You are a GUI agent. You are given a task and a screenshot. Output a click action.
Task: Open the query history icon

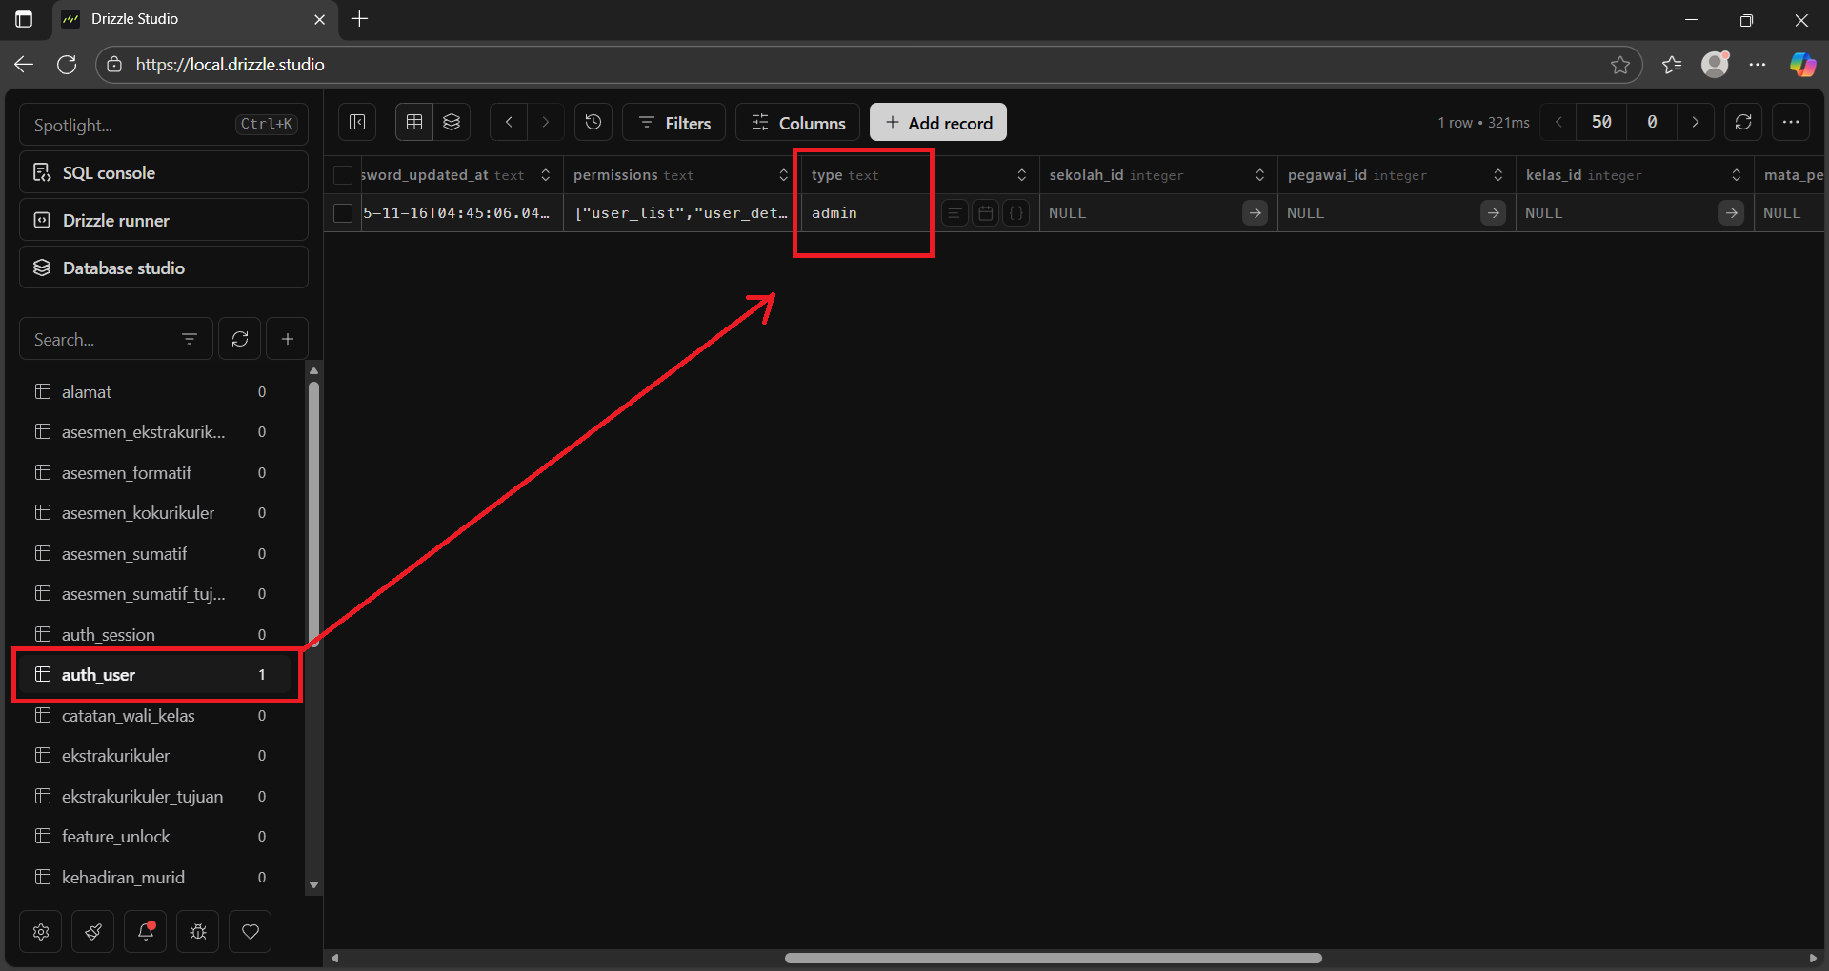coord(593,122)
